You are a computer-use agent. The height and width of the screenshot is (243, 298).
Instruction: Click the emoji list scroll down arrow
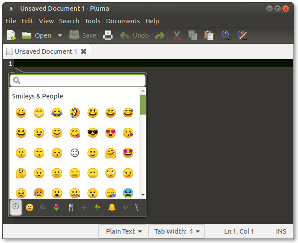143,195
